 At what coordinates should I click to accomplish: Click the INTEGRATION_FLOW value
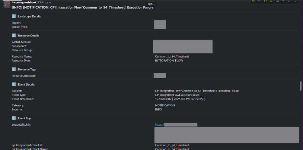169,61
